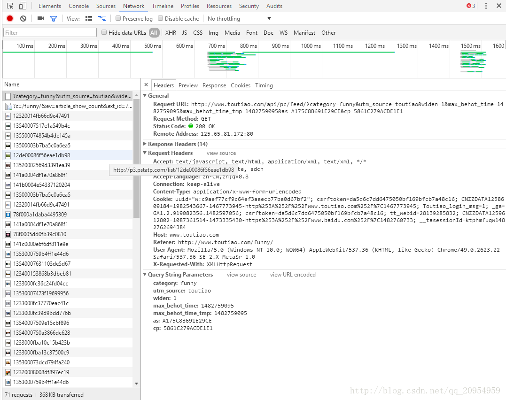The image size is (506, 400).
Task: Filter requests by Font type
Action: point(252,32)
